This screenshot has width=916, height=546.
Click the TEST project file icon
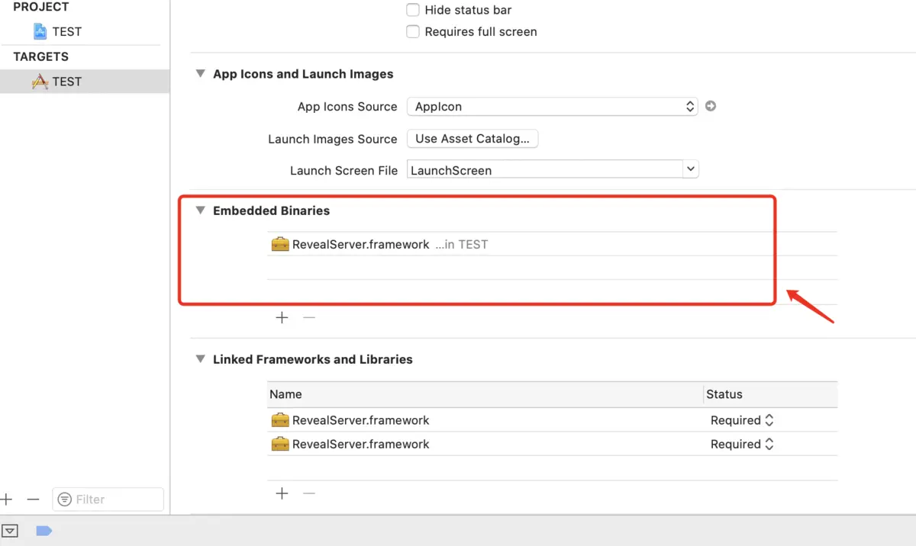click(x=40, y=31)
